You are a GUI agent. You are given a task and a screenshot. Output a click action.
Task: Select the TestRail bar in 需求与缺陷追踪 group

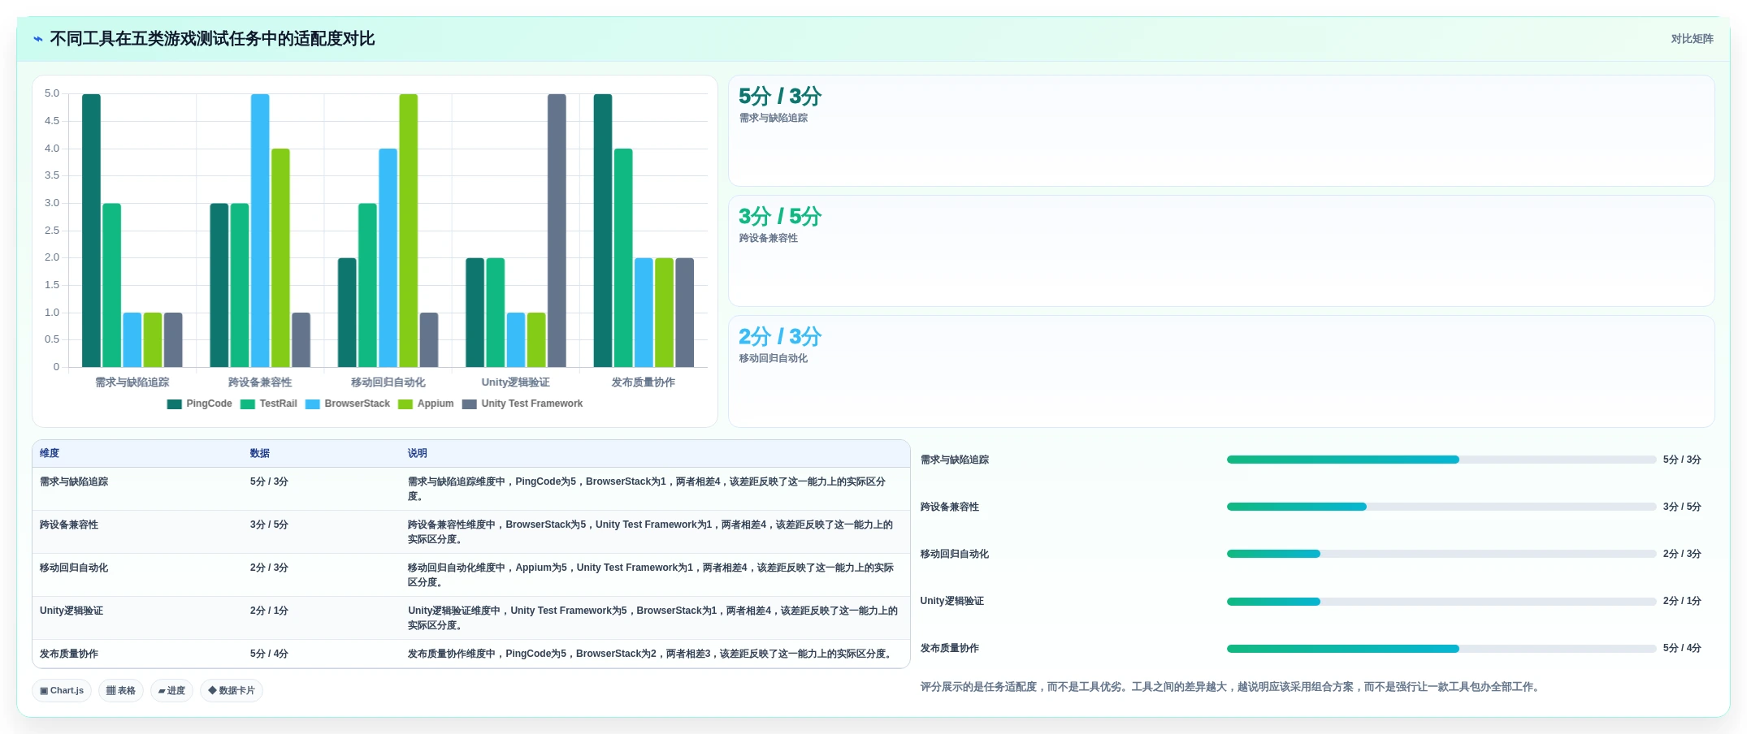coord(112,285)
